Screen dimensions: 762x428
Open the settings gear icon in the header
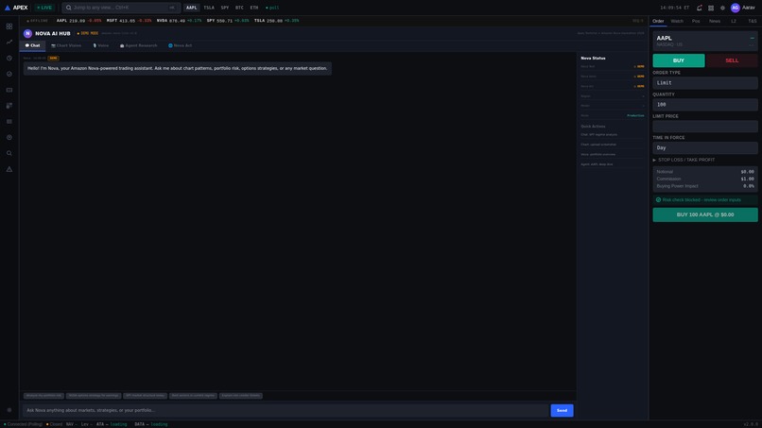(722, 8)
